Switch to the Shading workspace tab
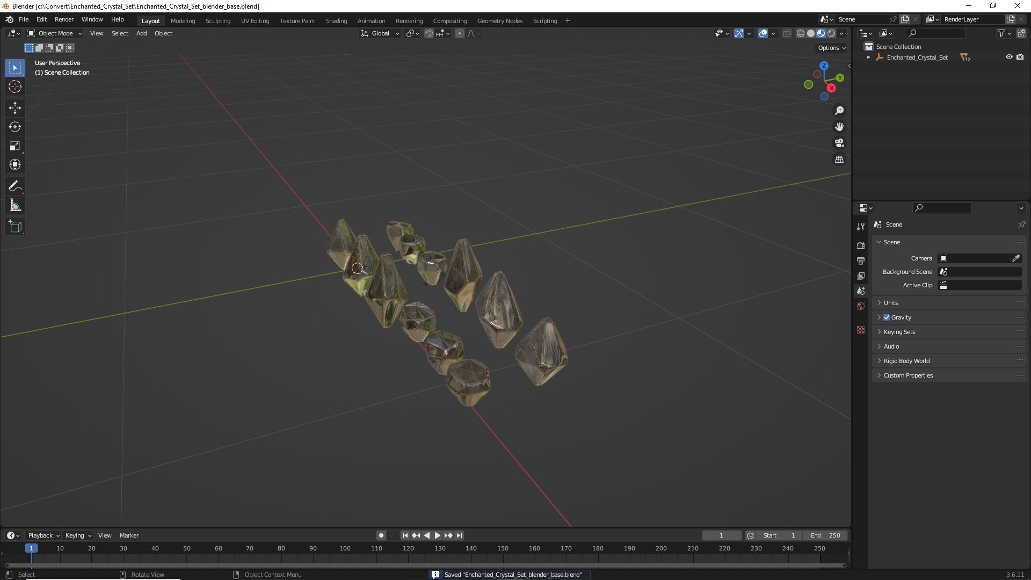Image resolution: width=1031 pixels, height=580 pixels. 336,21
